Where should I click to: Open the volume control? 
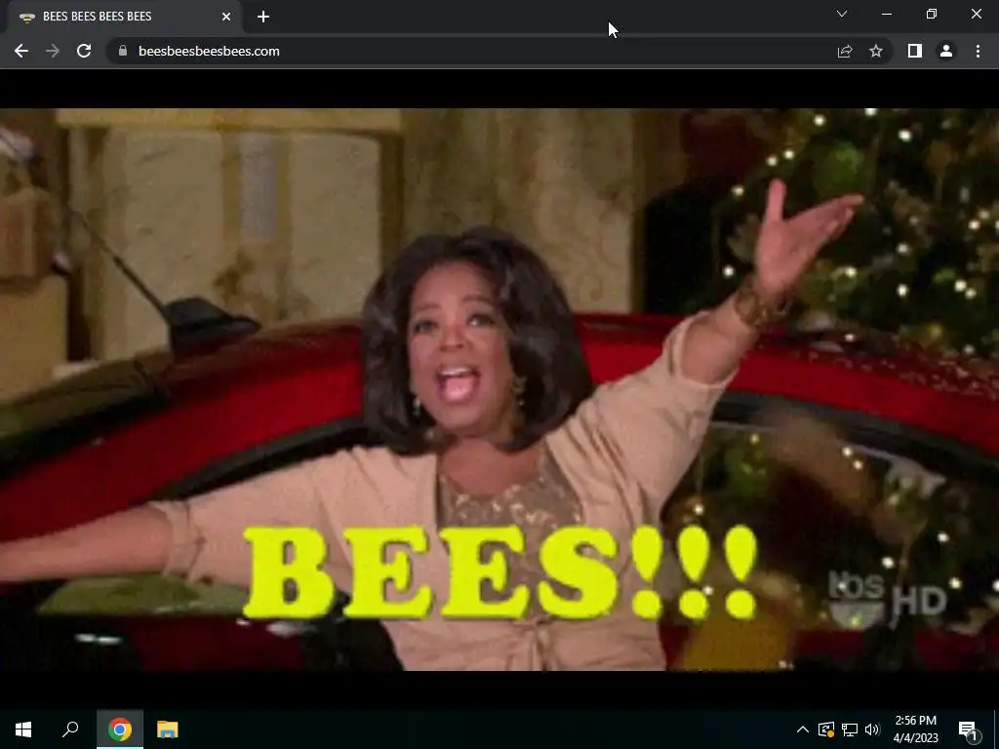(872, 729)
